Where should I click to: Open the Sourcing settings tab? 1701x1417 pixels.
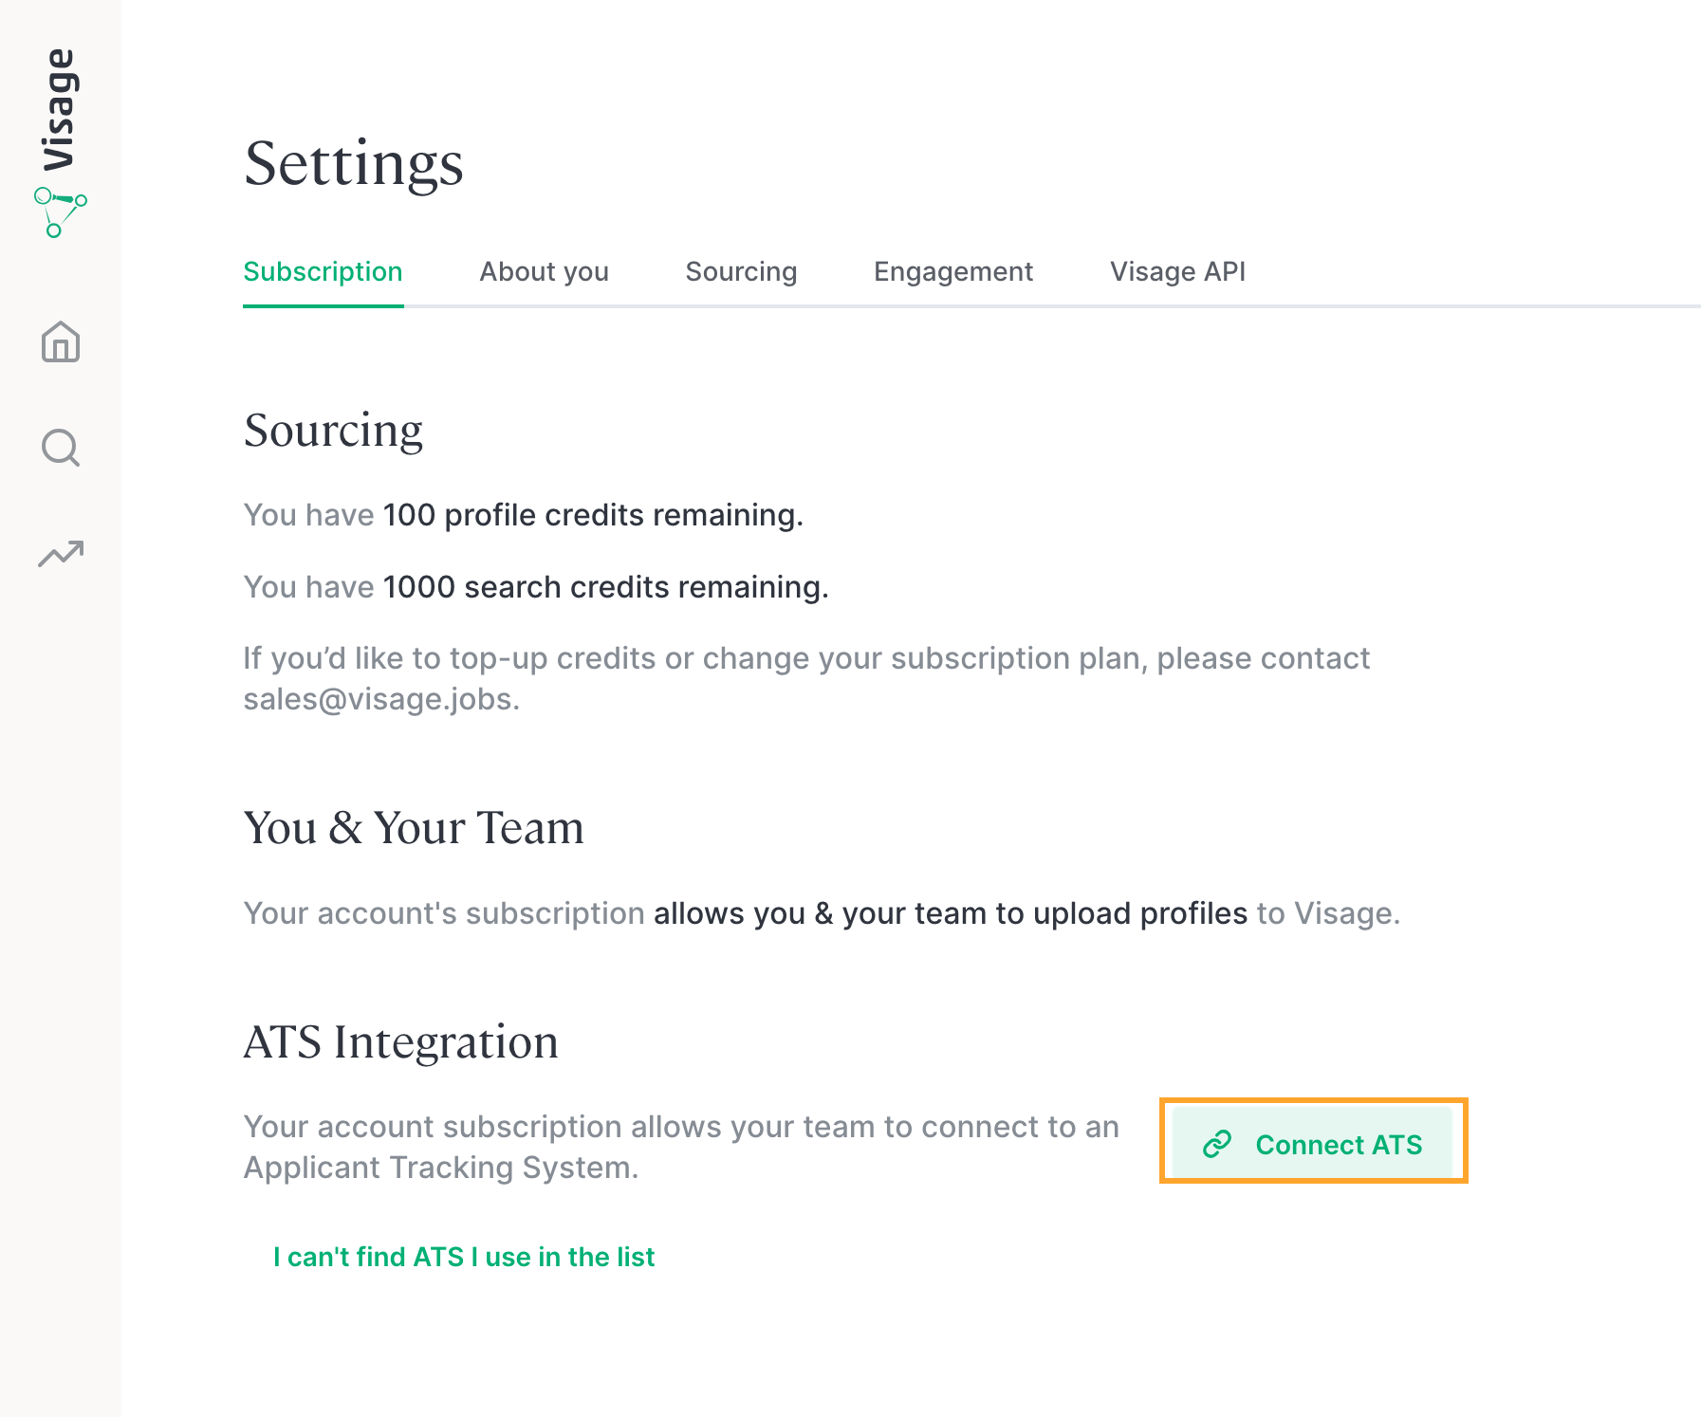tap(741, 271)
